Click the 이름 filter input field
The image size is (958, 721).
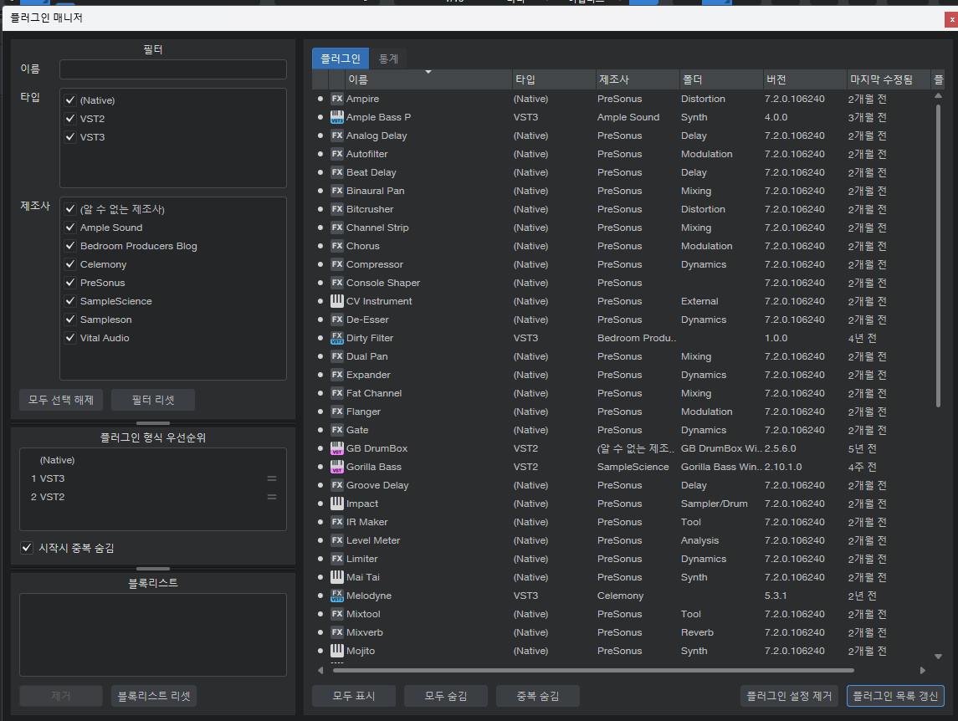point(173,69)
